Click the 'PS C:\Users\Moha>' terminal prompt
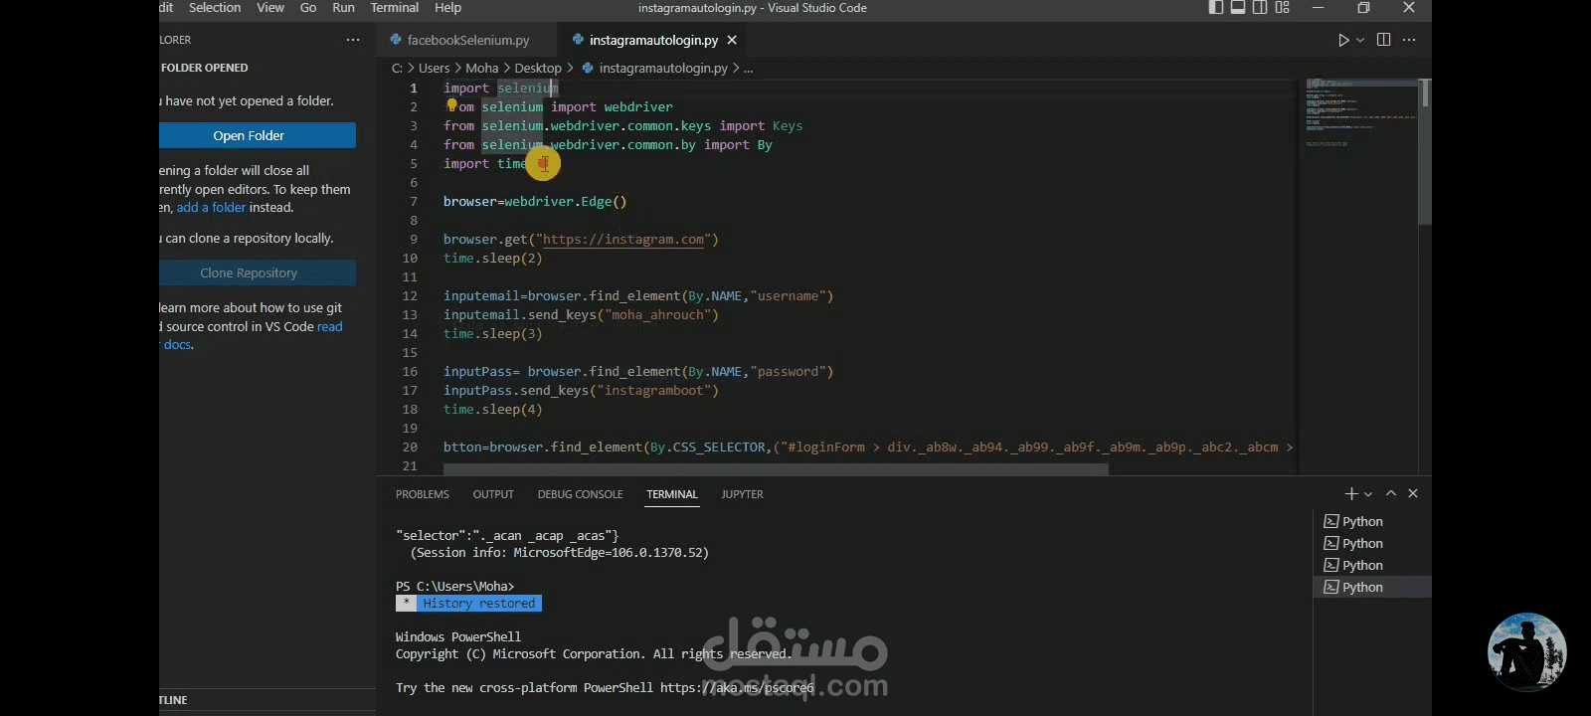This screenshot has height=716, width=1591. pyautogui.click(x=455, y=587)
